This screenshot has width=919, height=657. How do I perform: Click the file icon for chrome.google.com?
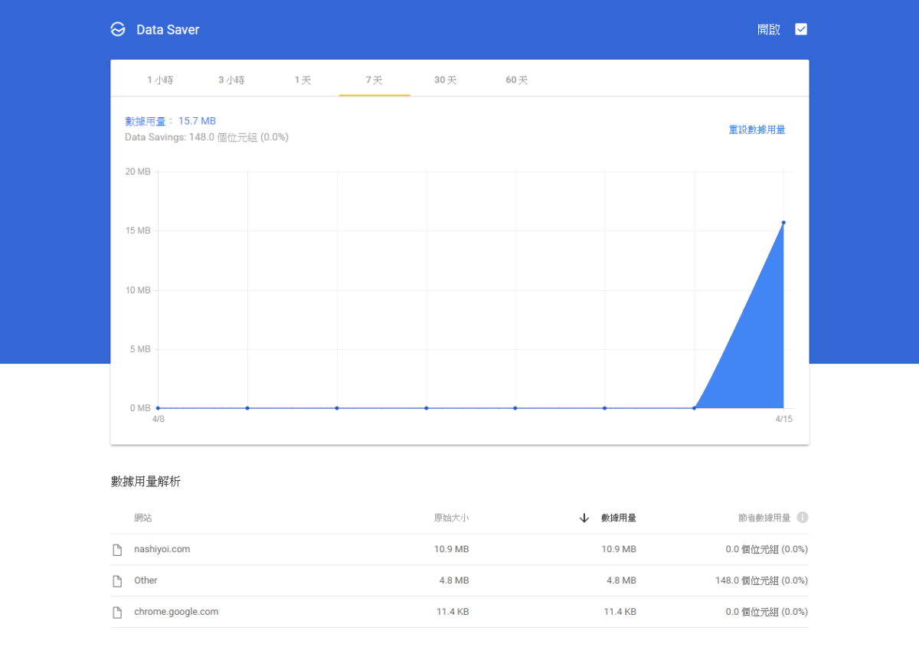pyautogui.click(x=117, y=613)
